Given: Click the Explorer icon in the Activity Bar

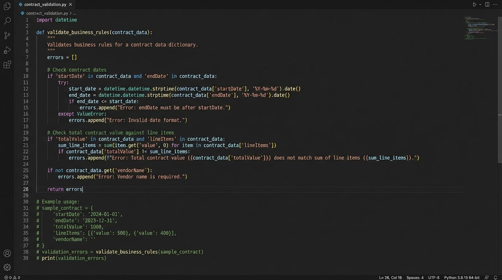Looking at the screenshot, I should click(x=7, y=6).
